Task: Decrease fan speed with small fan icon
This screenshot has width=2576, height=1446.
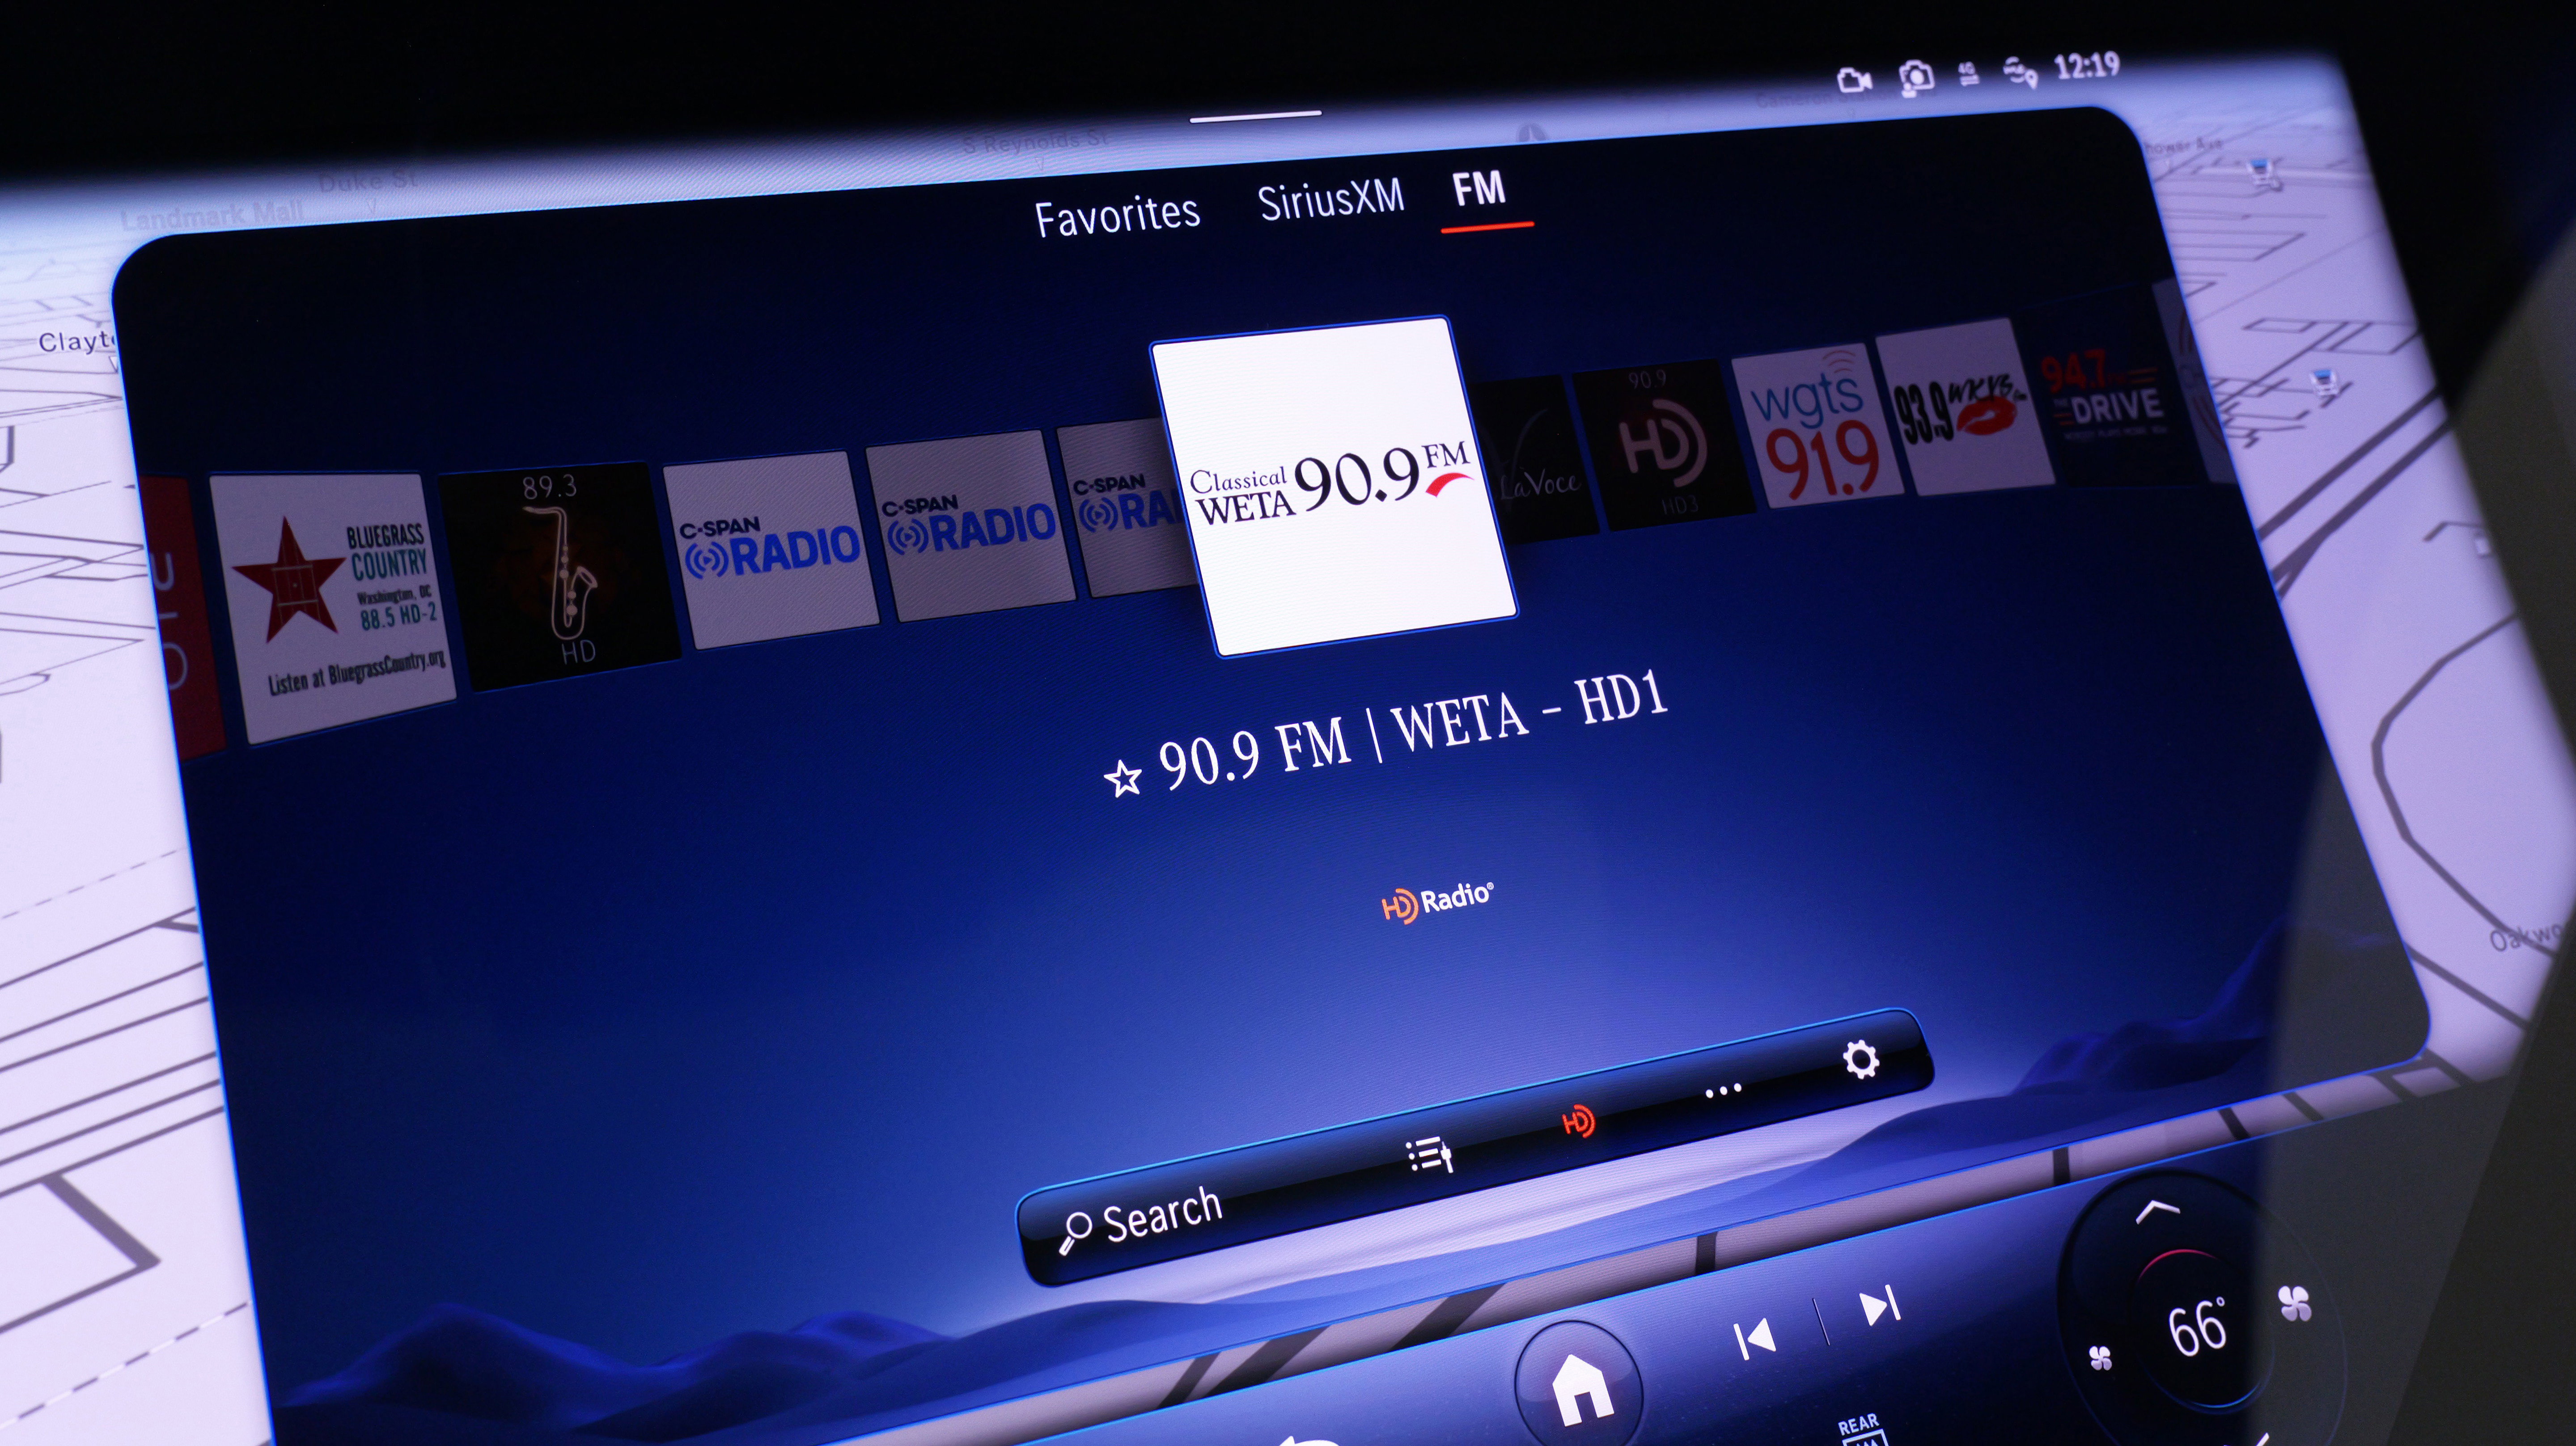Action: 2100,1358
